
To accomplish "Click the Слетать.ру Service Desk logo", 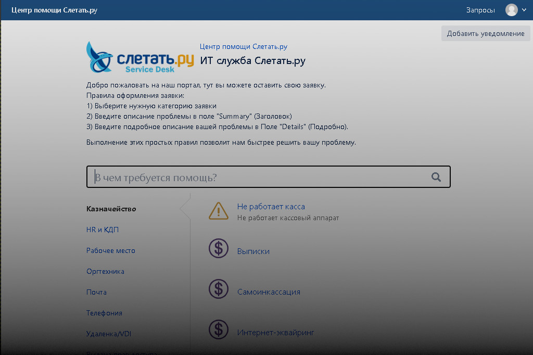I will point(139,57).
